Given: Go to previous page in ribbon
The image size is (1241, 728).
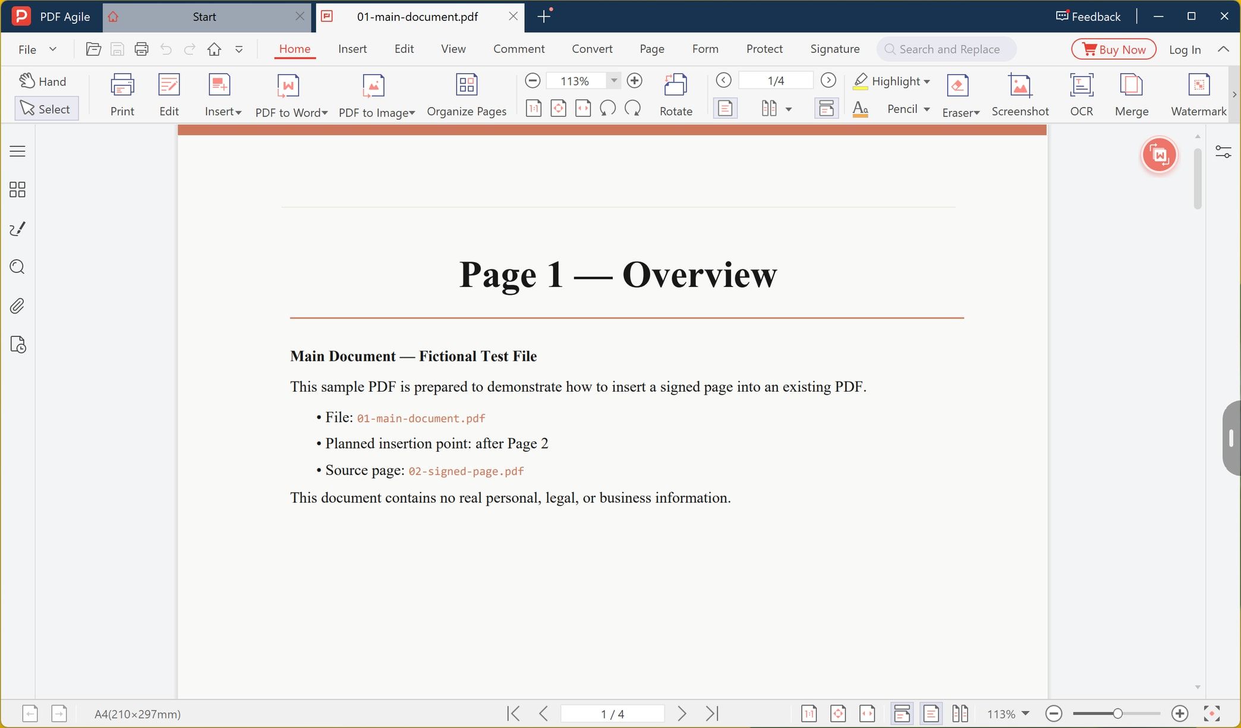Looking at the screenshot, I should pyautogui.click(x=723, y=80).
